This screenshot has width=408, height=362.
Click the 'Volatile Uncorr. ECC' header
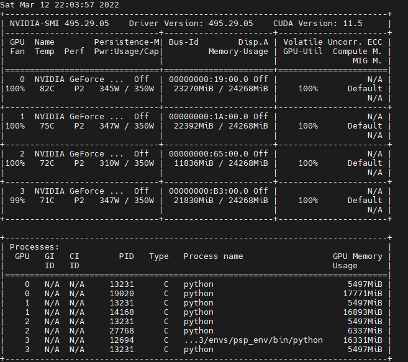332,42
